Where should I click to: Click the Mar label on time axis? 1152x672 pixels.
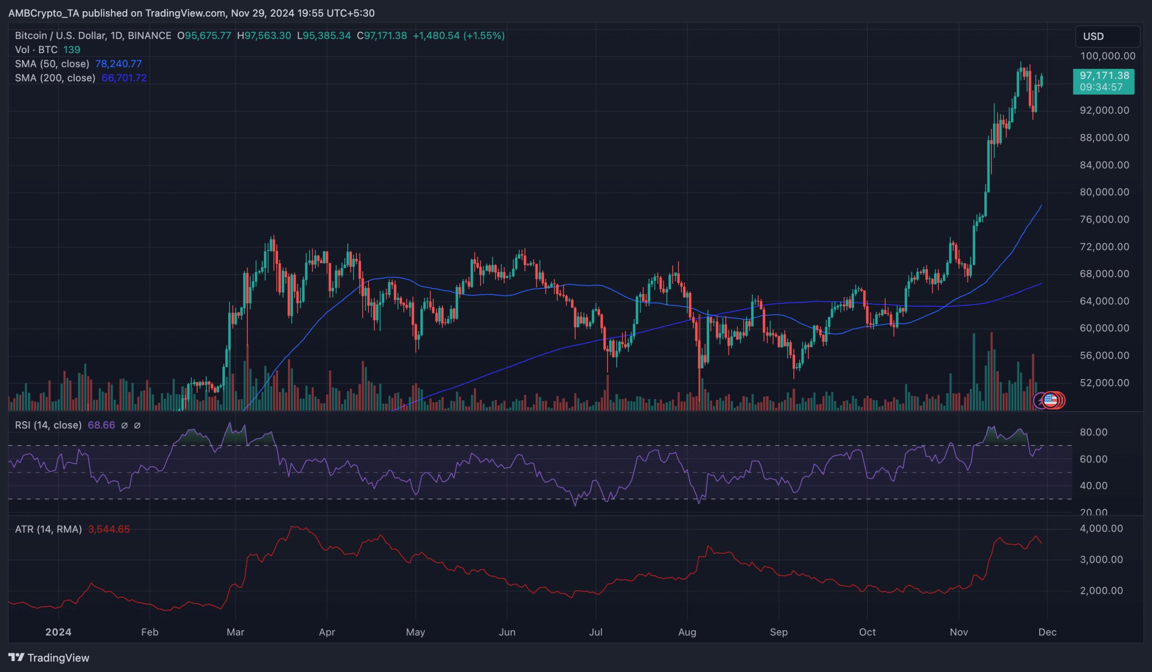(235, 632)
